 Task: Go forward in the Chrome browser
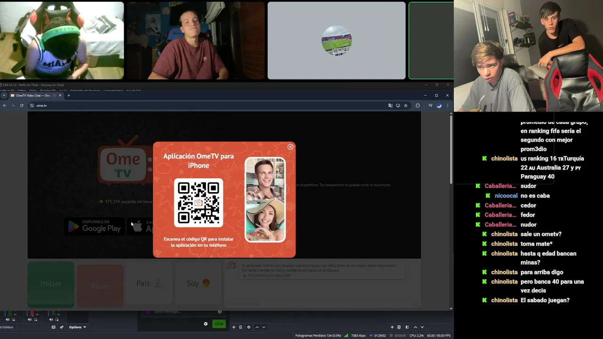pyautogui.click(x=13, y=105)
